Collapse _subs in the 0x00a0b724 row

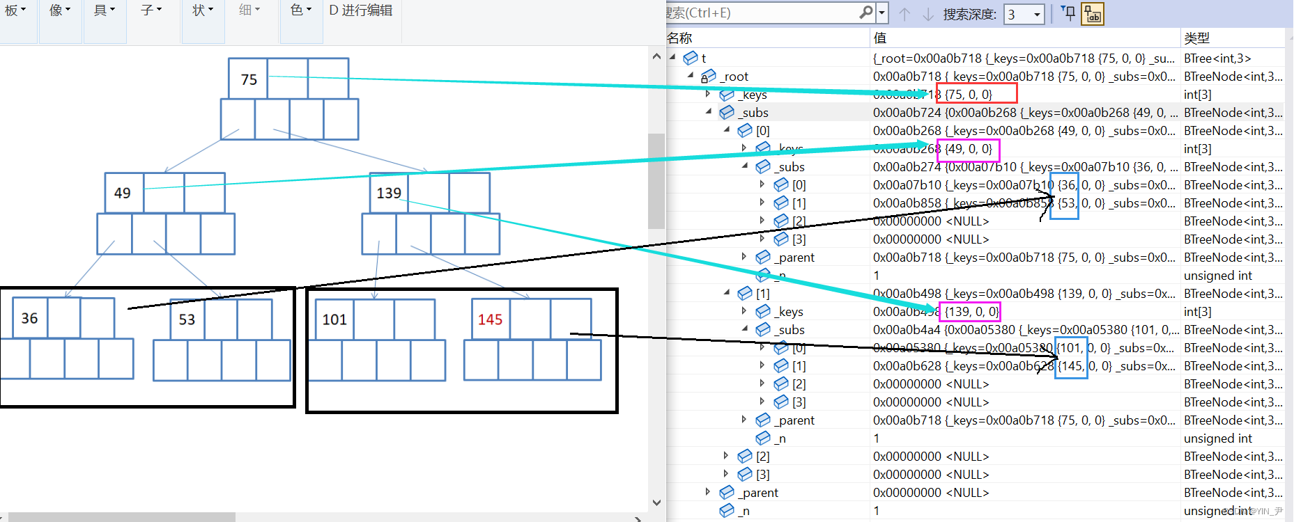pyautogui.click(x=709, y=111)
